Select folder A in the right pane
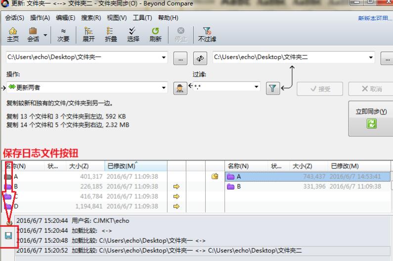This screenshot has width=393, height=261. [x=308, y=177]
